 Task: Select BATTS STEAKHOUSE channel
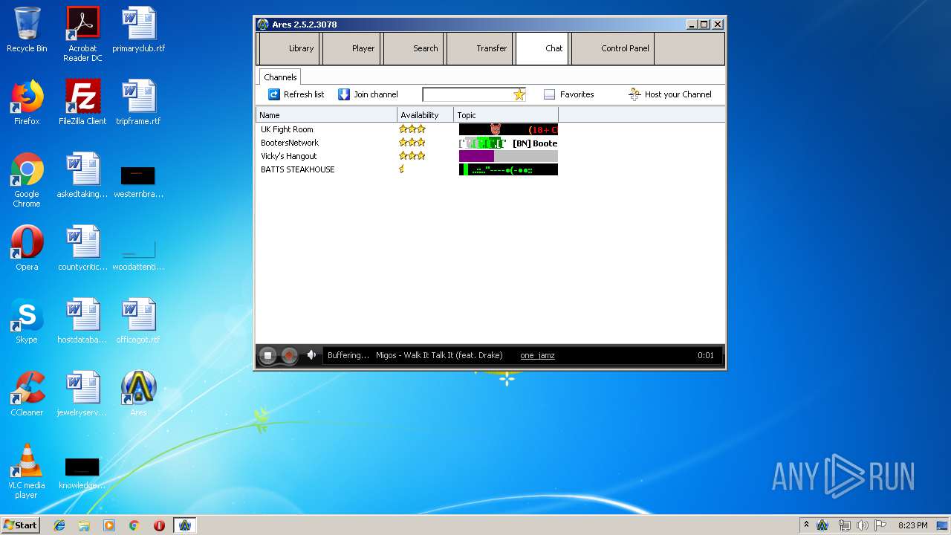click(297, 169)
